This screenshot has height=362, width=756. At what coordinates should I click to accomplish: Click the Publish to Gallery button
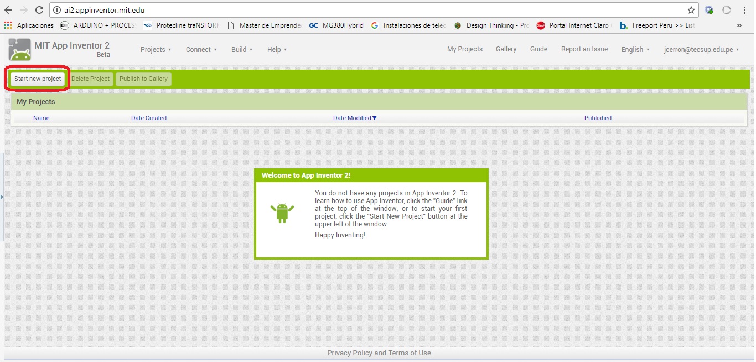tap(143, 79)
